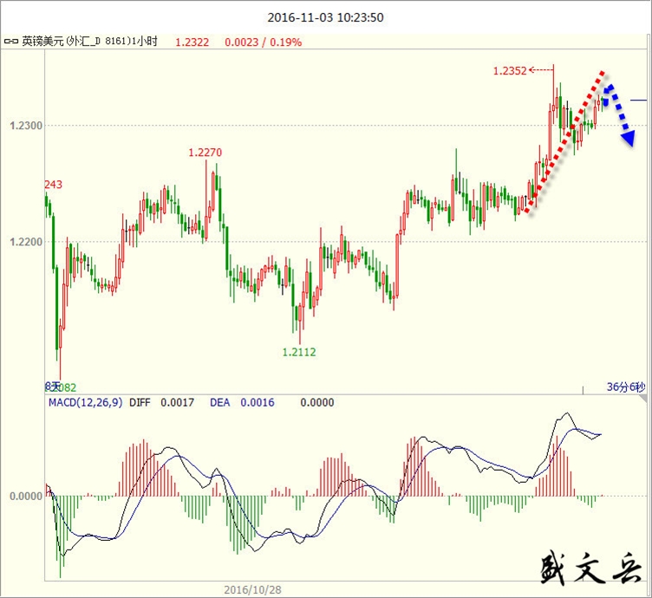Image resolution: width=652 pixels, height=598 pixels.
Task: Click the change value 0.0023 / 0.19%
Action: pos(264,42)
